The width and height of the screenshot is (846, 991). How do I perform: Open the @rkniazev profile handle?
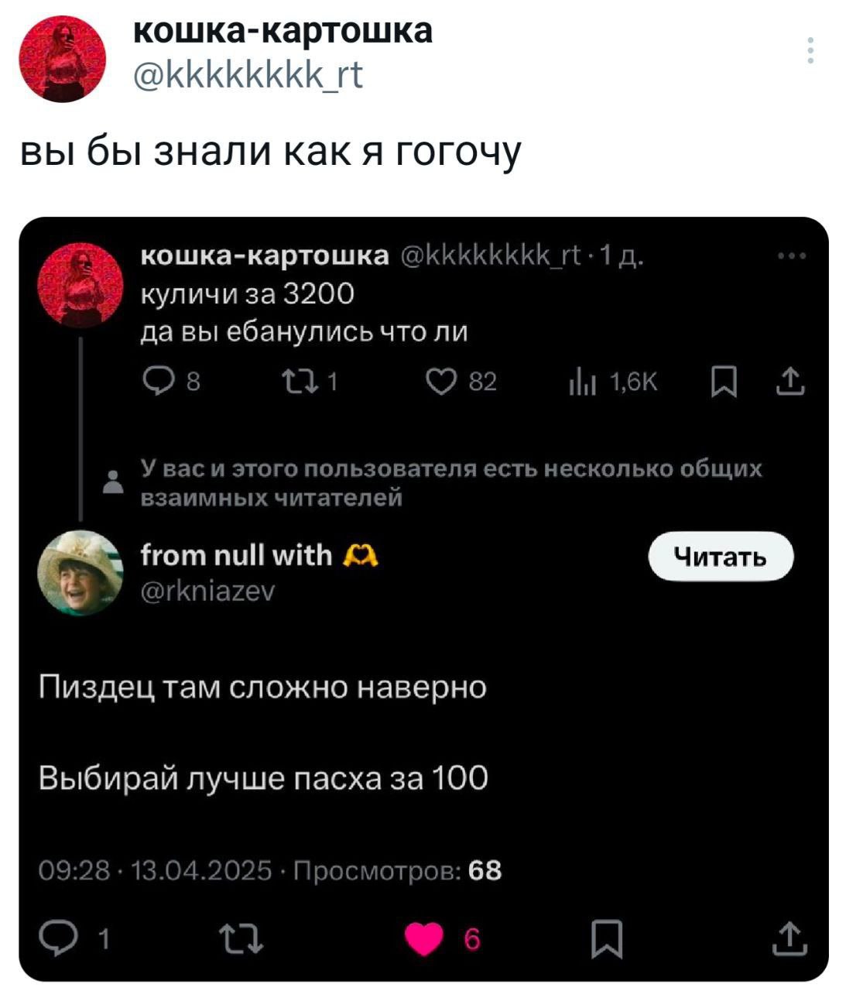207,592
